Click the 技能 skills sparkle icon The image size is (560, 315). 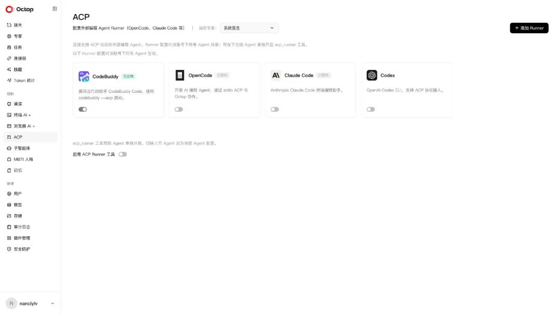(x=9, y=69)
